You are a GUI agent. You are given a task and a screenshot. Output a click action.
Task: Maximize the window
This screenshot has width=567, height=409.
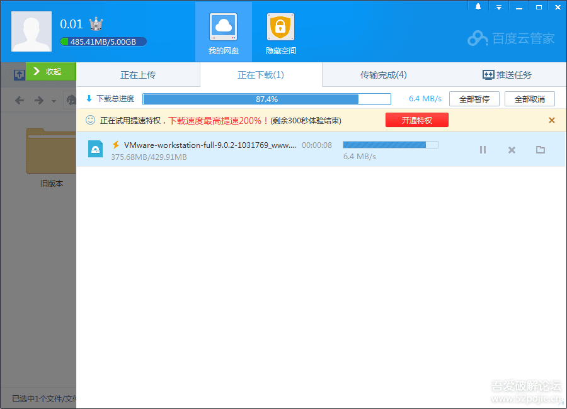(x=539, y=7)
